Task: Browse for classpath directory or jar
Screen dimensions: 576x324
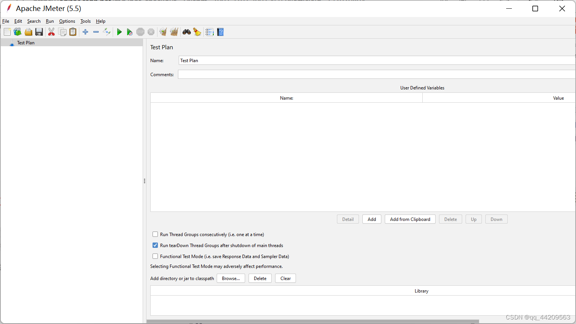Action: 231,279
